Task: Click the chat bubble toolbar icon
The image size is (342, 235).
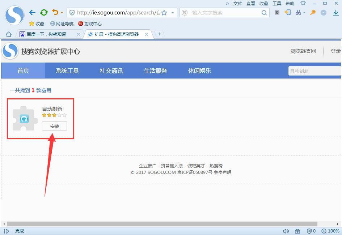Action: [x=324, y=13]
